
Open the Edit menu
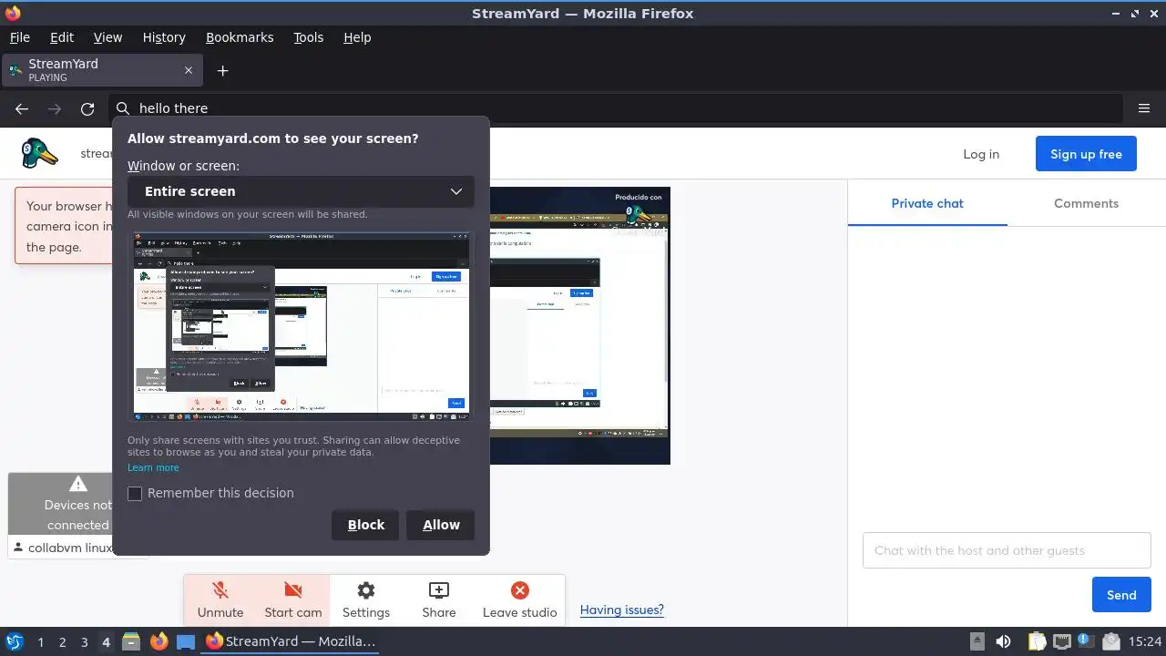point(62,37)
